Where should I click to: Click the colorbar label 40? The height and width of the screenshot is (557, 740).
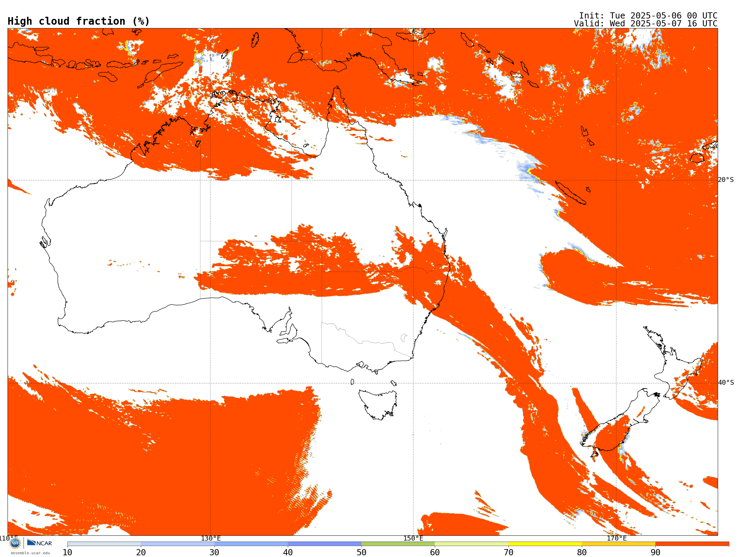pyautogui.click(x=288, y=553)
